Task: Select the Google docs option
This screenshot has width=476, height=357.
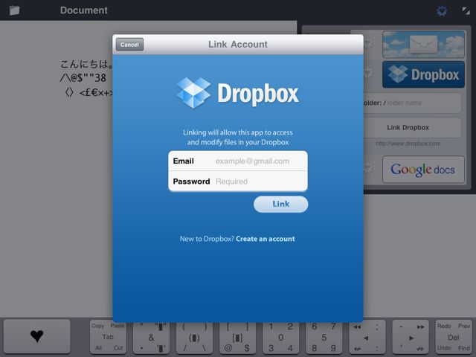Action: [x=423, y=170]
